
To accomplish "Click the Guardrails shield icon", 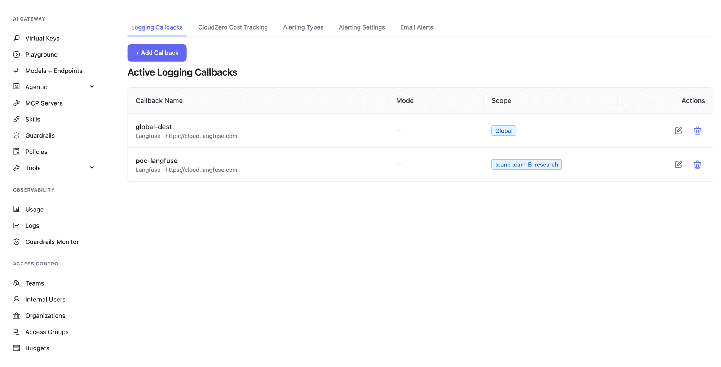I will pyautogui.click(x=17, y=135).
